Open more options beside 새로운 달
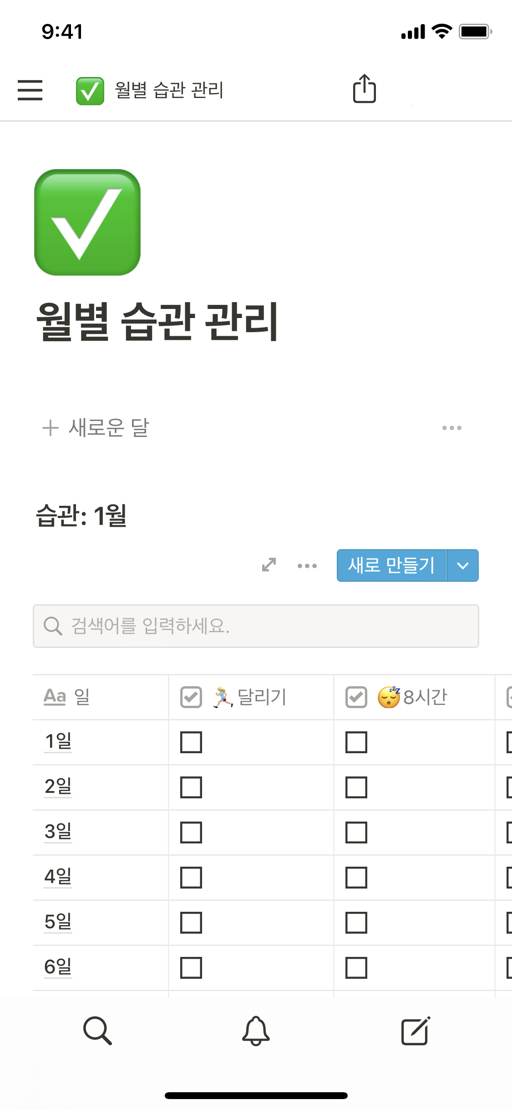The image size is (512, 1110). click(451, 428)
